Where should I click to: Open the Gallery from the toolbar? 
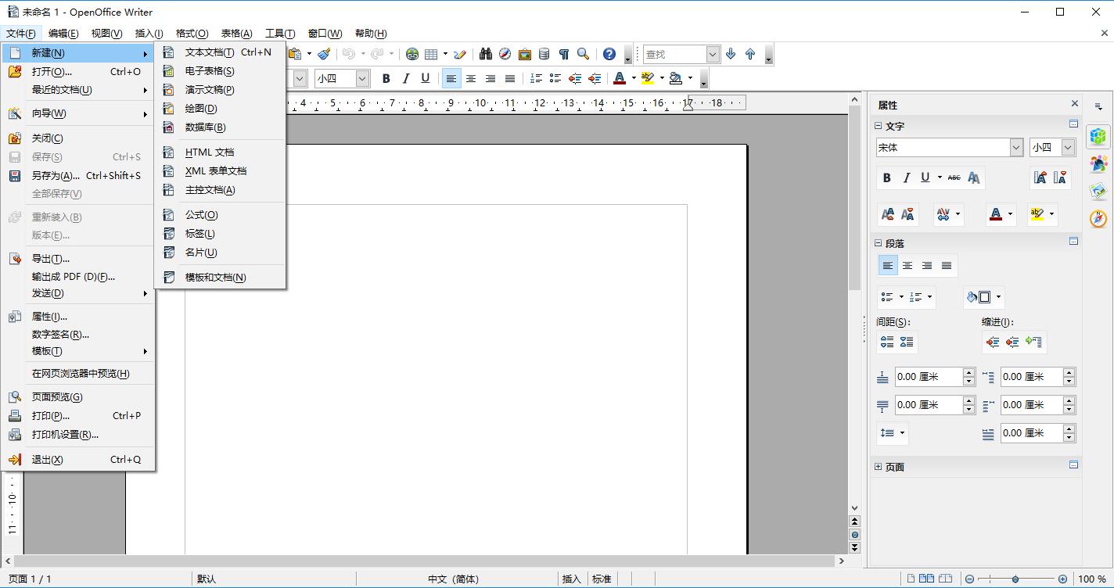pyautogui.click(x=524, y=54)
